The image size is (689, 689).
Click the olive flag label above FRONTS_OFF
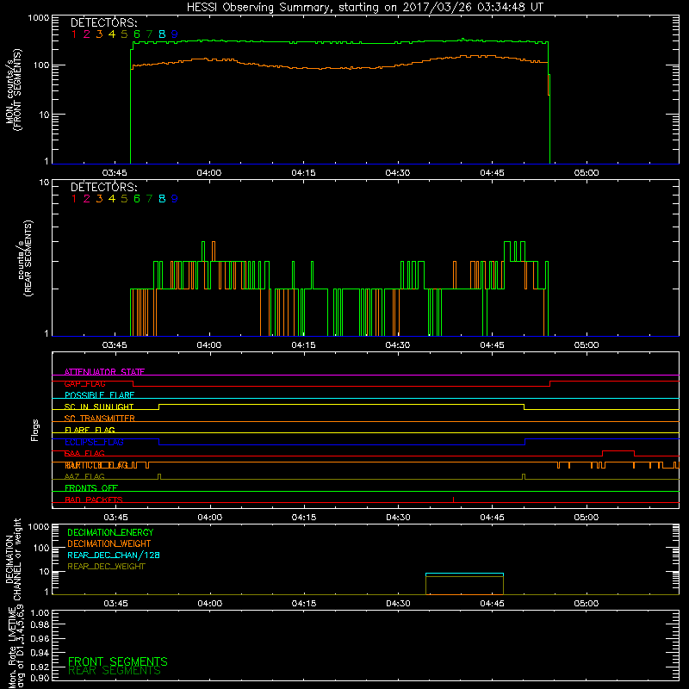pos(84,476)
